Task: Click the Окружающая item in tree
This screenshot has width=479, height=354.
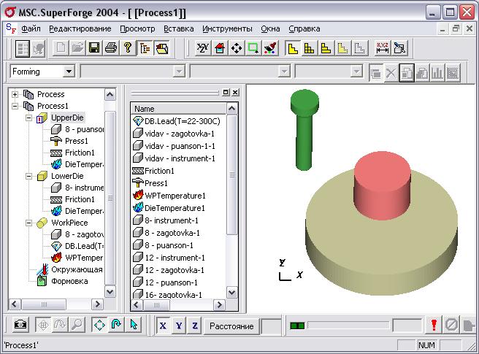Action: pyautogui.click(x=77, y=269)
